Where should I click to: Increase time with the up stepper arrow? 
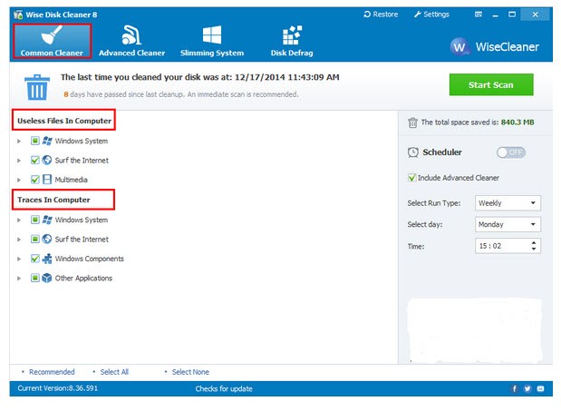(x=534, y=243)
